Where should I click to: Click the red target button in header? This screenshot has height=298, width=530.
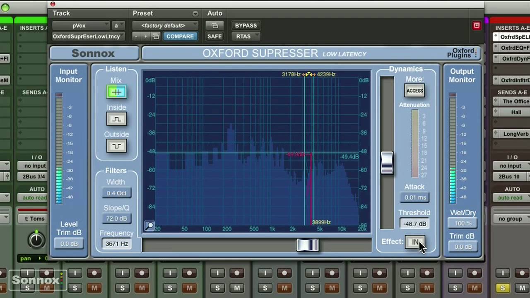pyautogui.click(x=477, y=26)
